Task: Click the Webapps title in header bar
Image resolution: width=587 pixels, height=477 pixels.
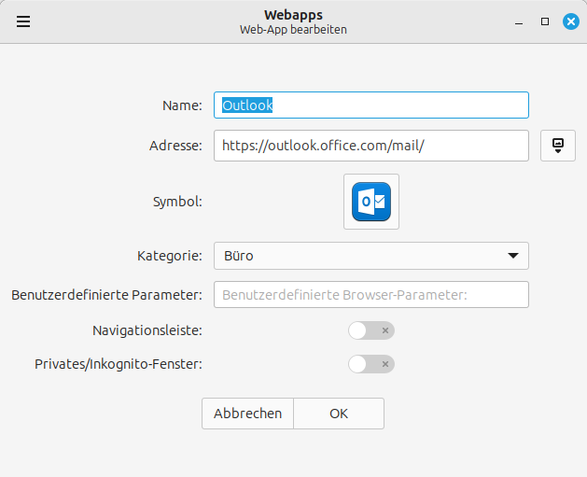Action: click(x=293, y=15)
